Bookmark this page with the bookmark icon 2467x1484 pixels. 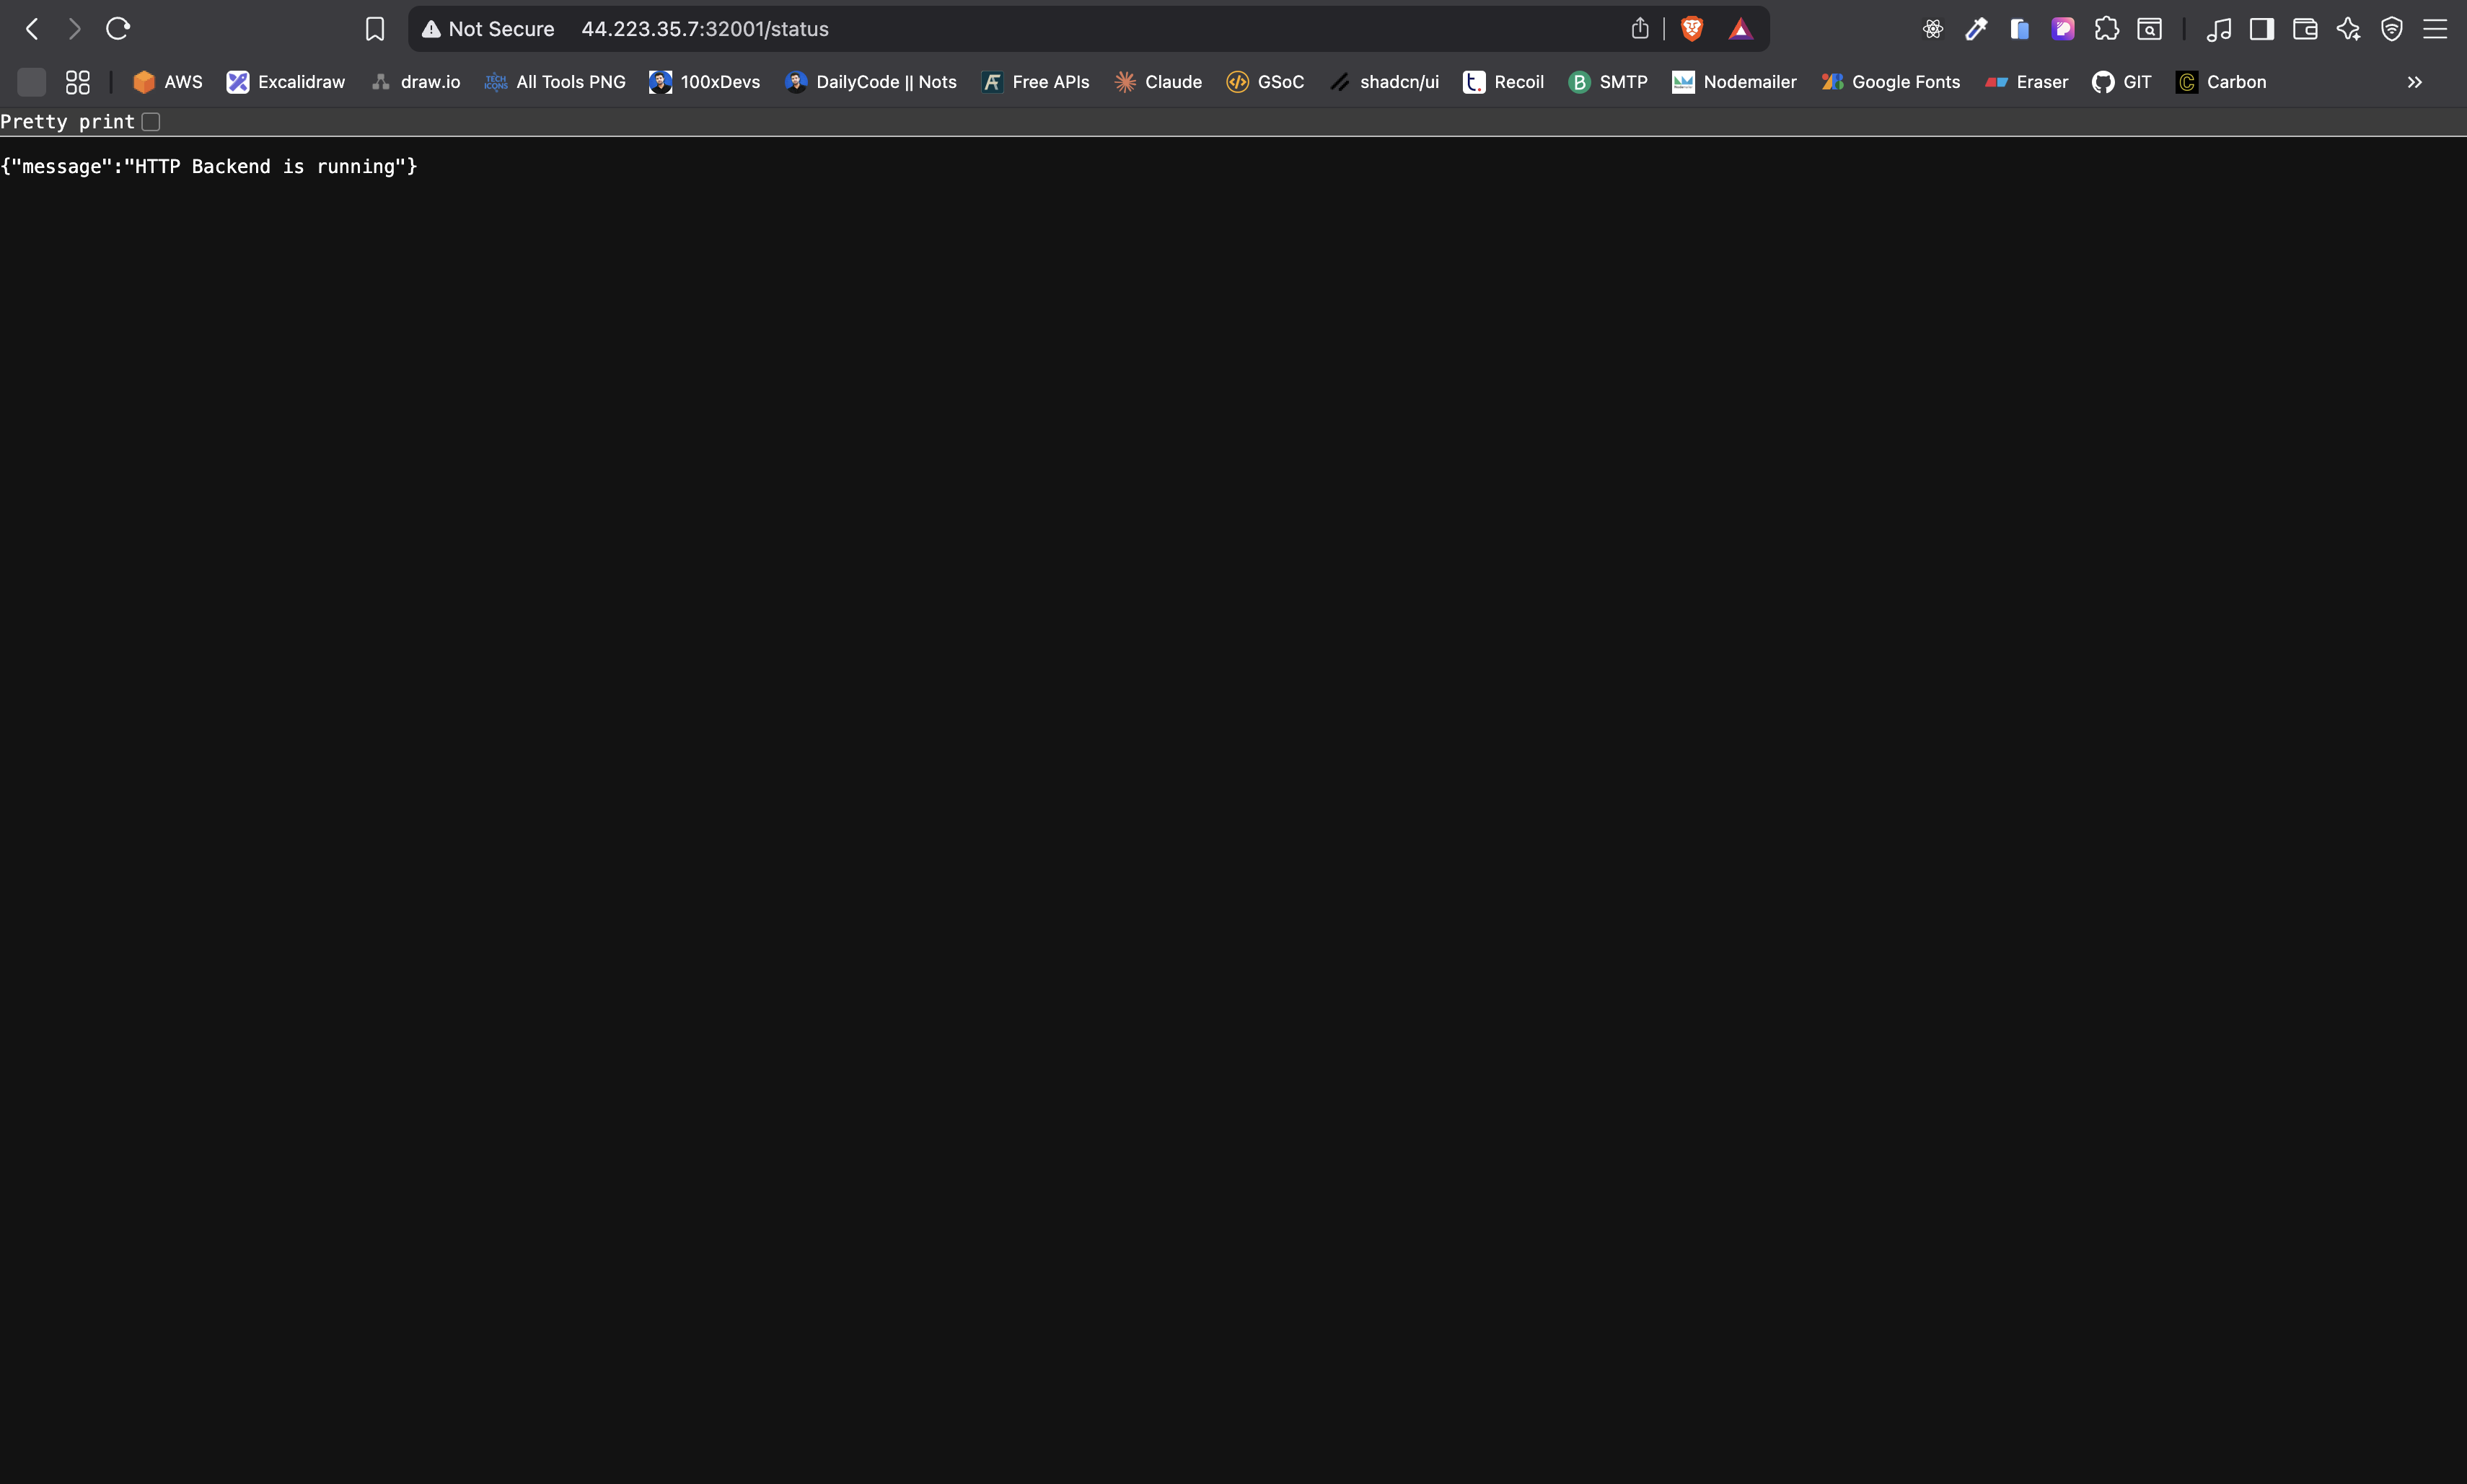tap(374, 29)
